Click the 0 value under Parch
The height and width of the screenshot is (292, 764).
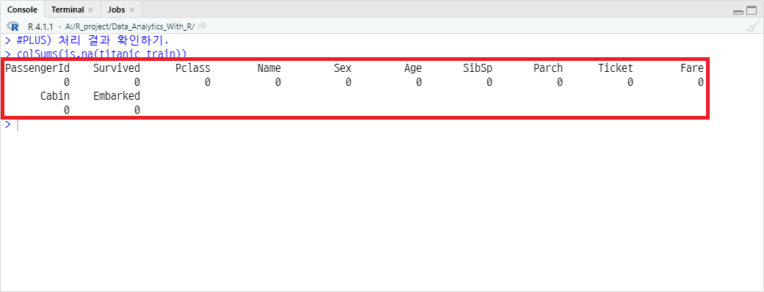[x=560, y=82]
